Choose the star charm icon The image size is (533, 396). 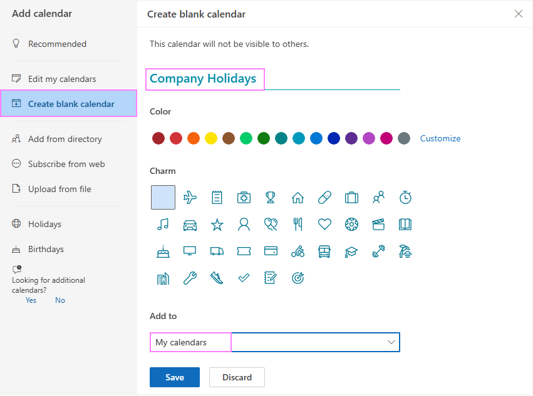click(217, 225)
